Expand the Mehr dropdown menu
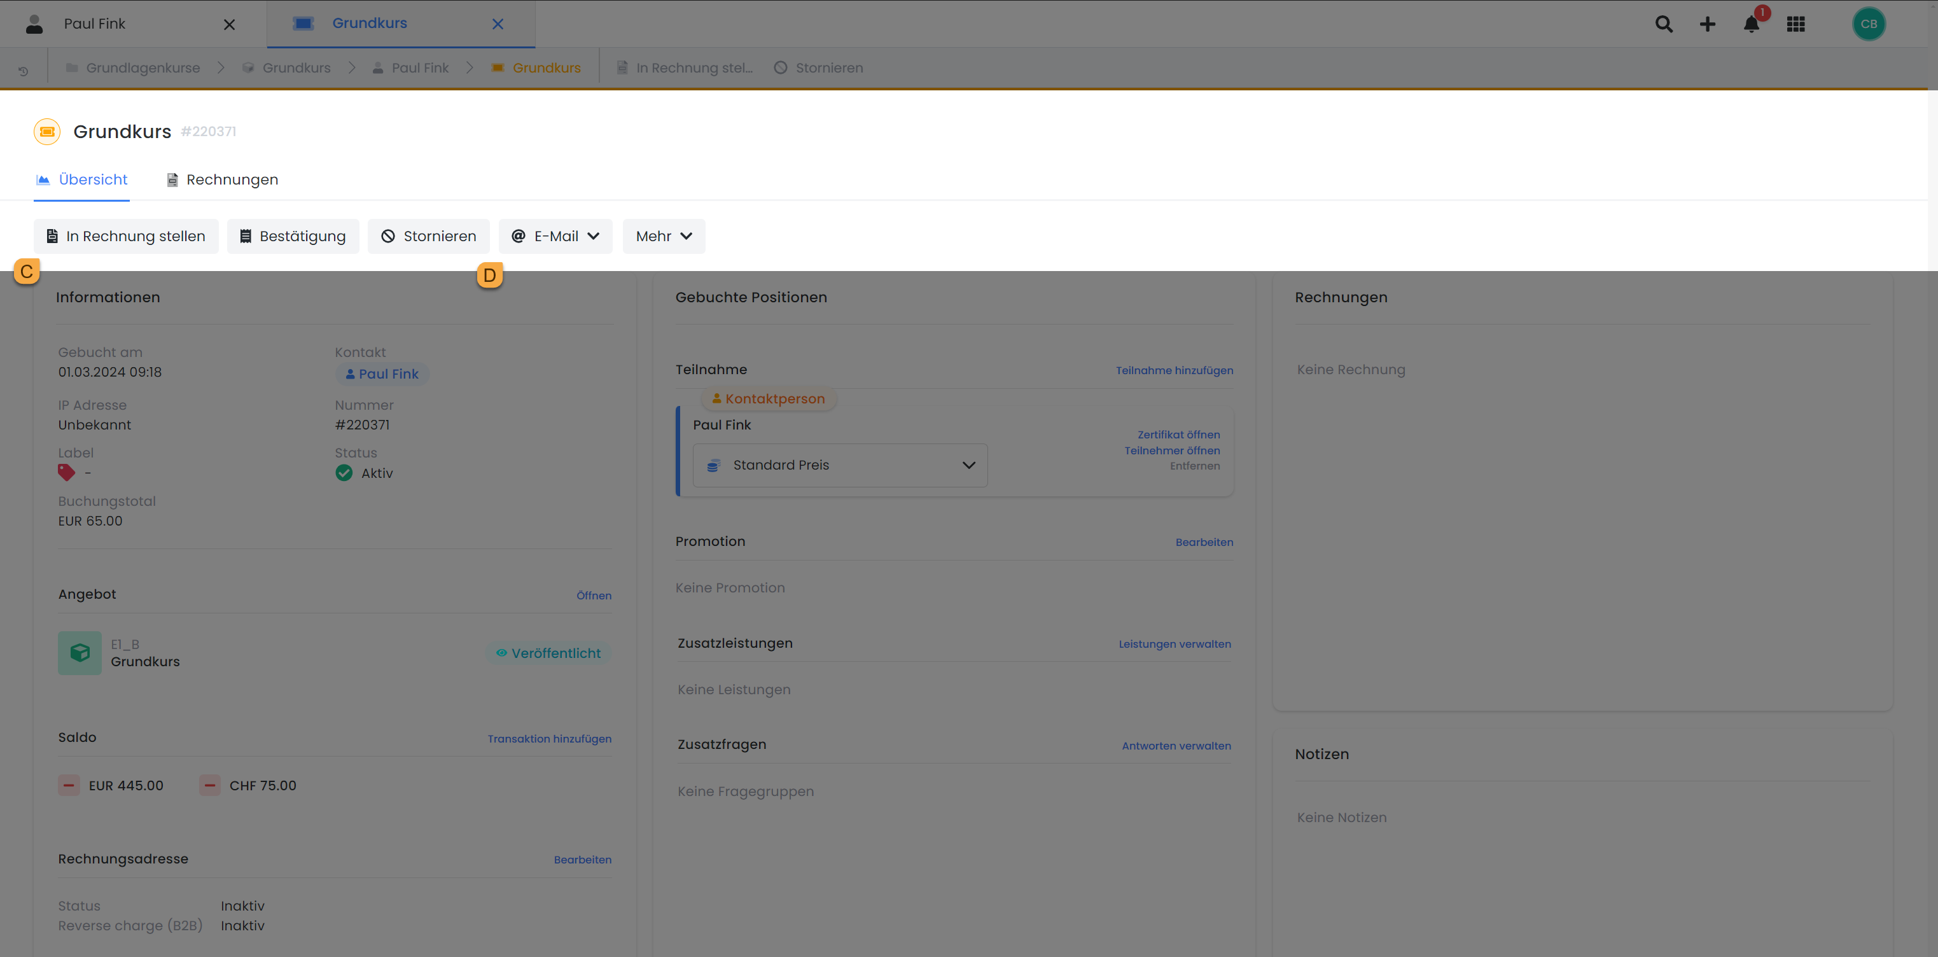The height and width of the screenshot is (957, 1938). click(664, 236)
